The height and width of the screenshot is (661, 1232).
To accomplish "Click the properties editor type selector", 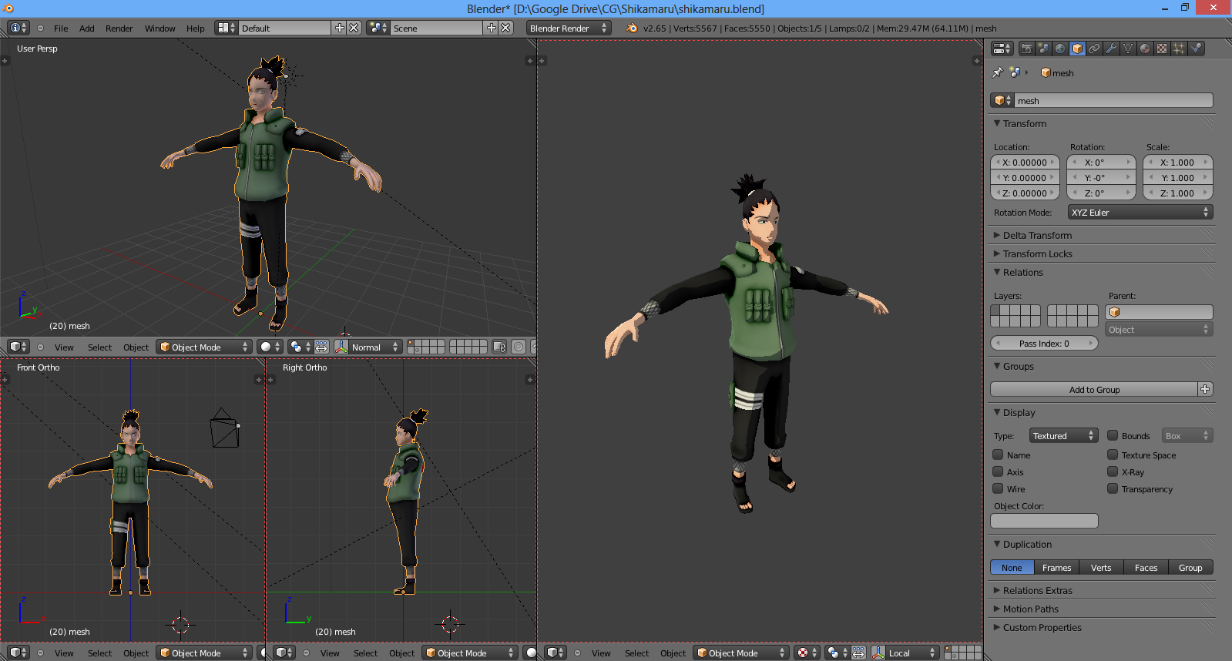I will tap(1002, 49).
